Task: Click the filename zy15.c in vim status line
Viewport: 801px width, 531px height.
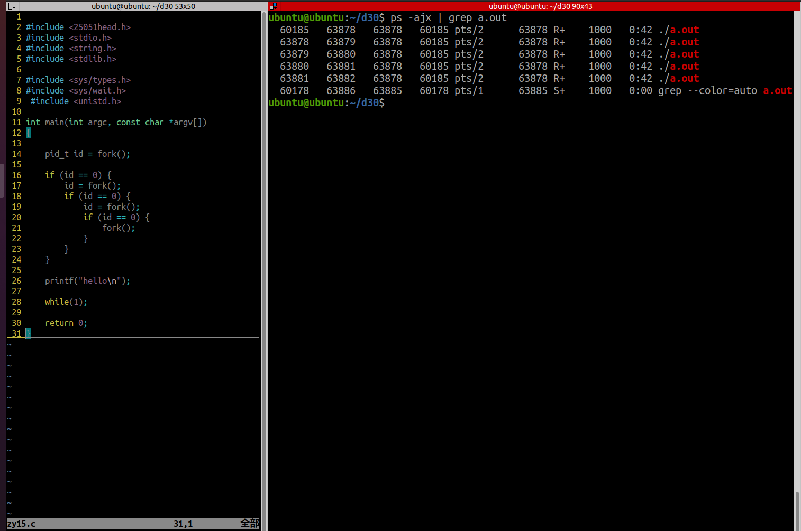Action: tap(21, 523)
